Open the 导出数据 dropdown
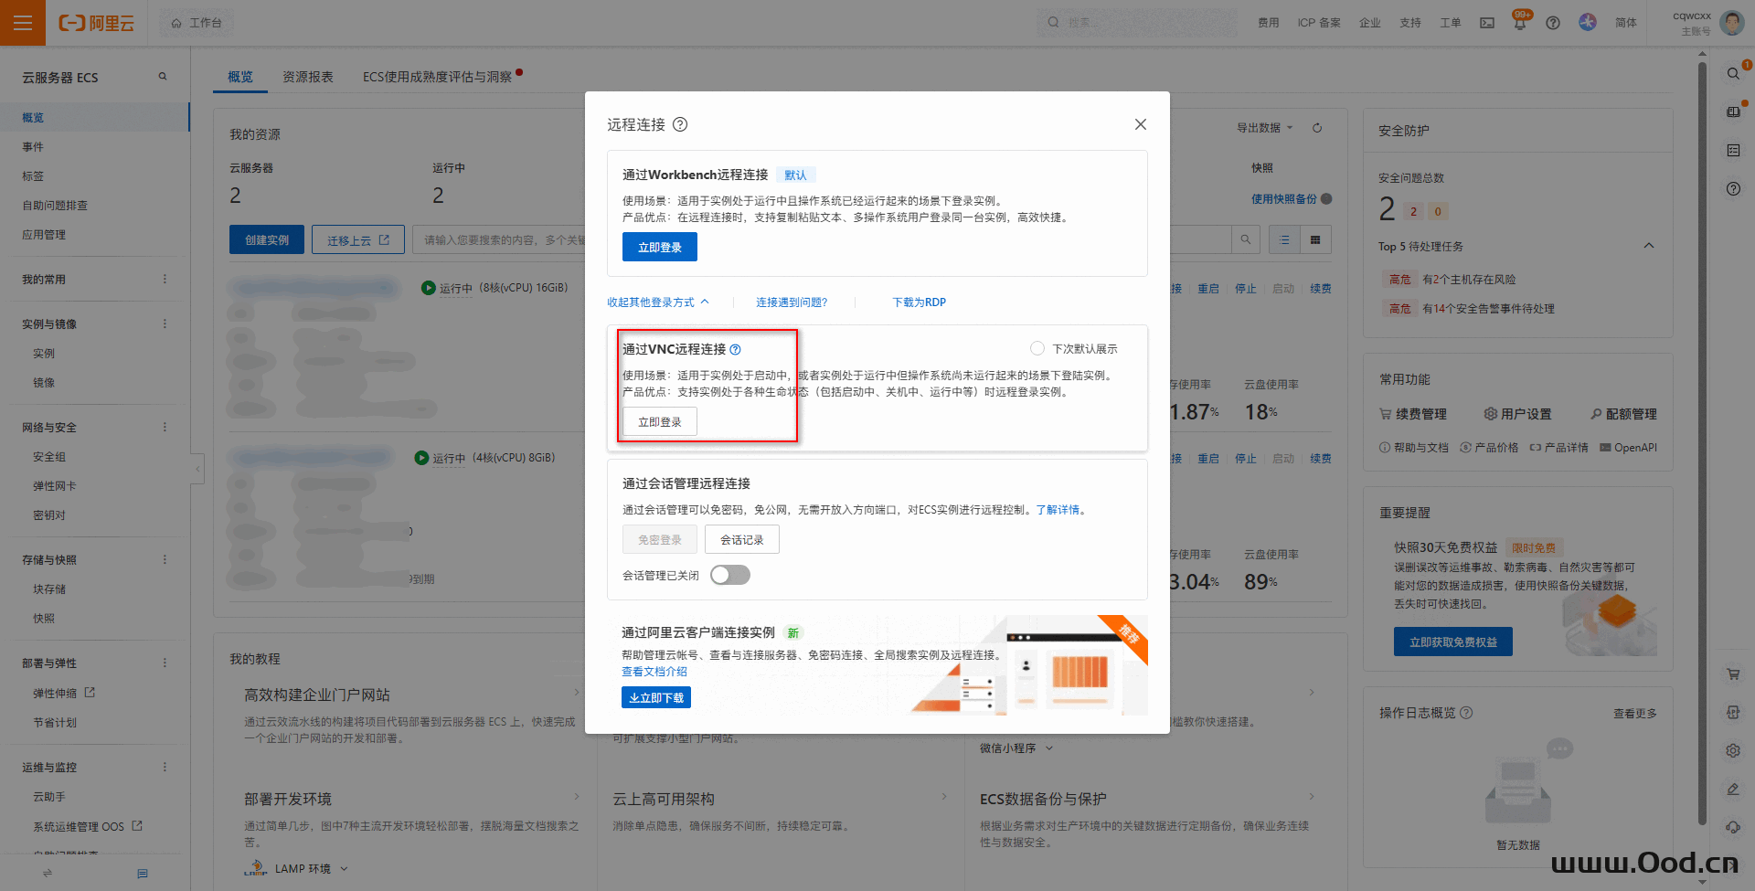Image resolution: width=1755 pixels, height=891 pixels. click(x=1264, y=128)
